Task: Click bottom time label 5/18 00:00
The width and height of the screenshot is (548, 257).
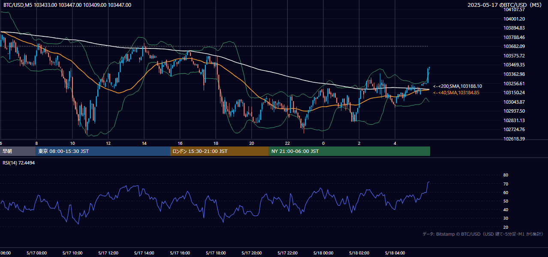Action: [x=323, y=253]
